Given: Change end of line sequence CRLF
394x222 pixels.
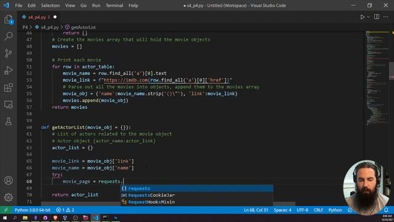Looking at the screenshot, I should (318, 210).
